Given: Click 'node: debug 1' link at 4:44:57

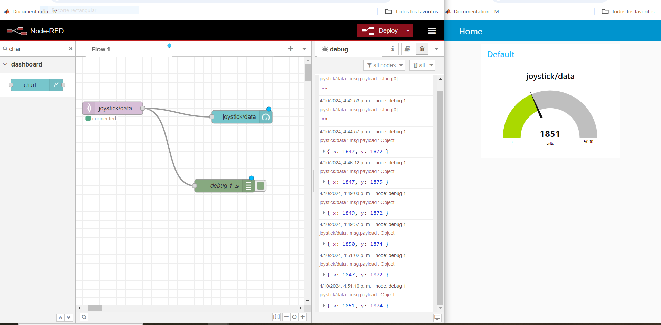Looking at the screenshot, I should click(x=390, y=132).
